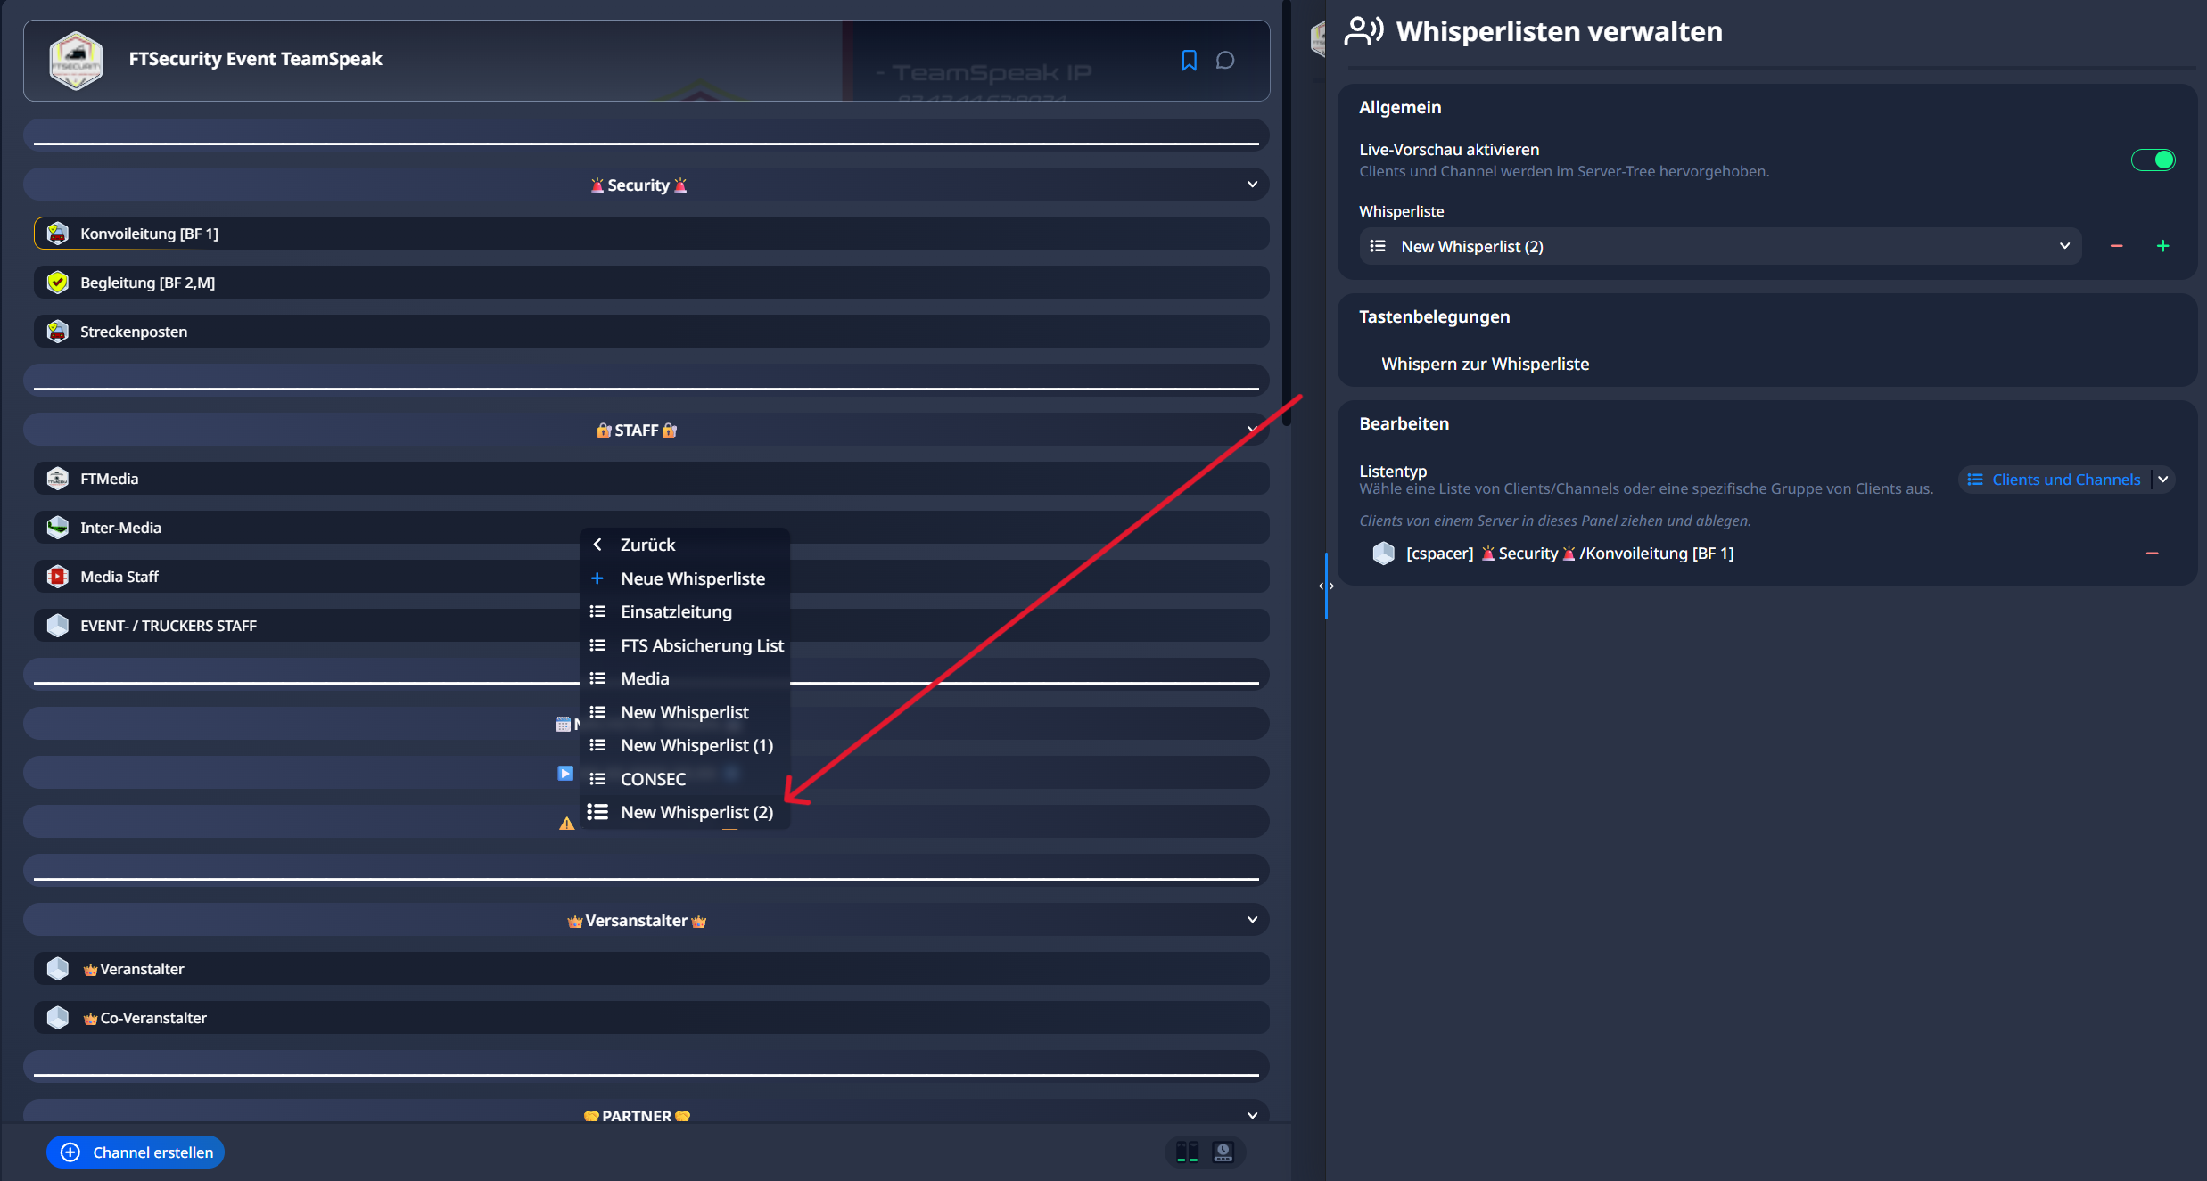This screenshot has height=1181, width=2207.
Task: Select the Streckenposten channel
Action: 134,332
